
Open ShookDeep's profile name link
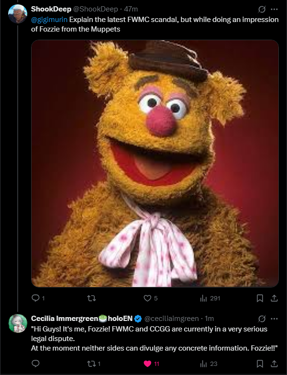(x=51, y=9)
